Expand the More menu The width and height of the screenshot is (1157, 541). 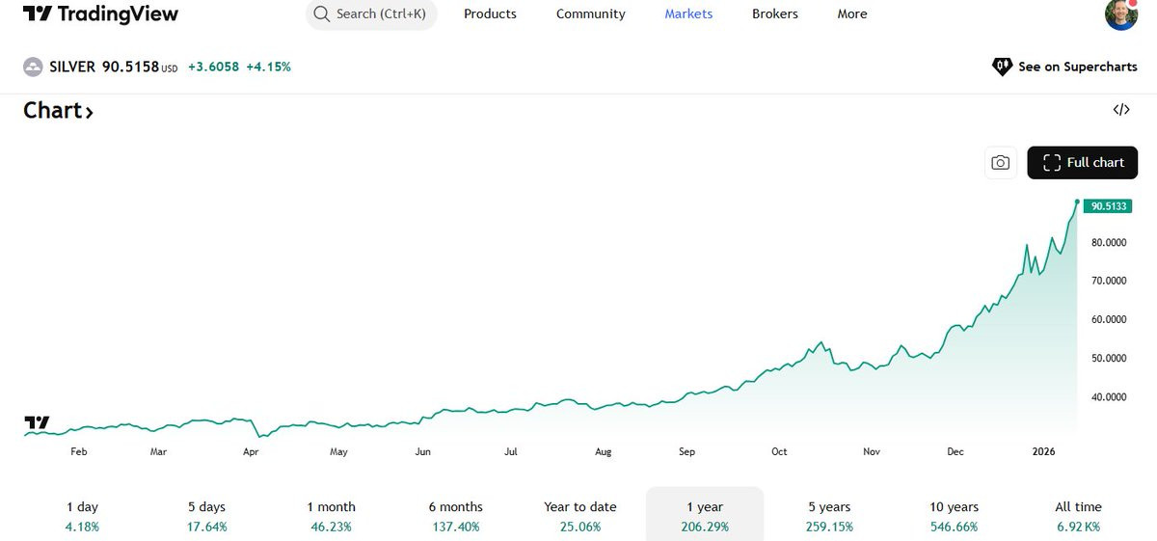(x=852, y=14)
